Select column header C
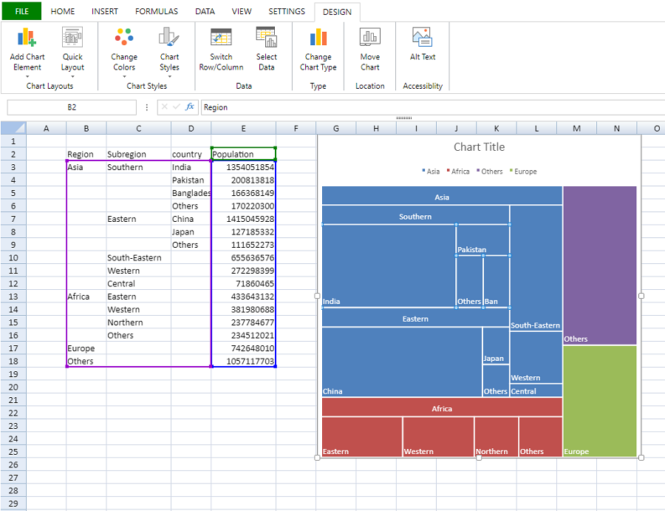This screenshot has height=511, width=665. click(x=139, y=128)
